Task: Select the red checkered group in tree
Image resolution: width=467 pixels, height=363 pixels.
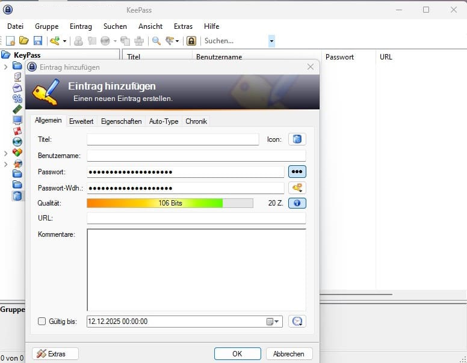Action: point(17,131)
